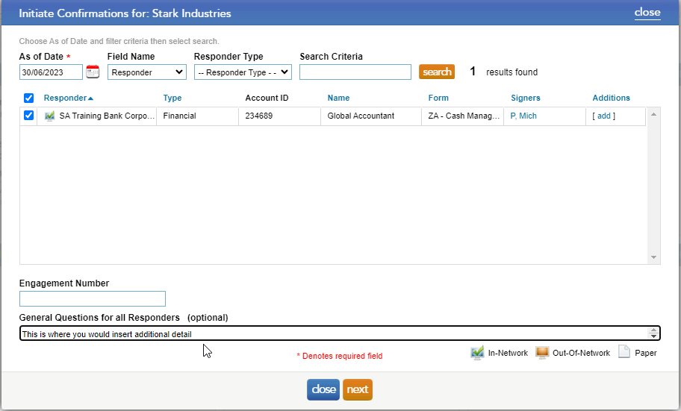Click the Additions column header
Screen dimensions: 681x411
coord(611,98)
